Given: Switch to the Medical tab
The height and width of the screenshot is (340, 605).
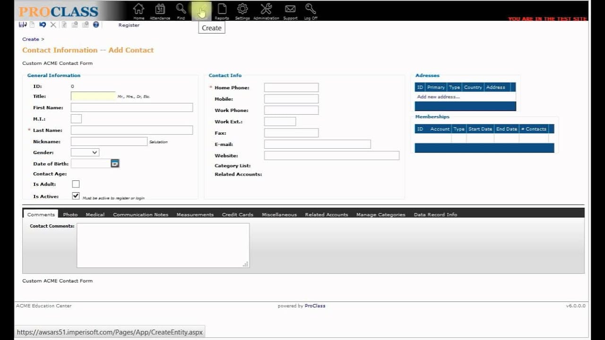Looking at the screenshot, I should pyautogui.click(x=95, y=214).
